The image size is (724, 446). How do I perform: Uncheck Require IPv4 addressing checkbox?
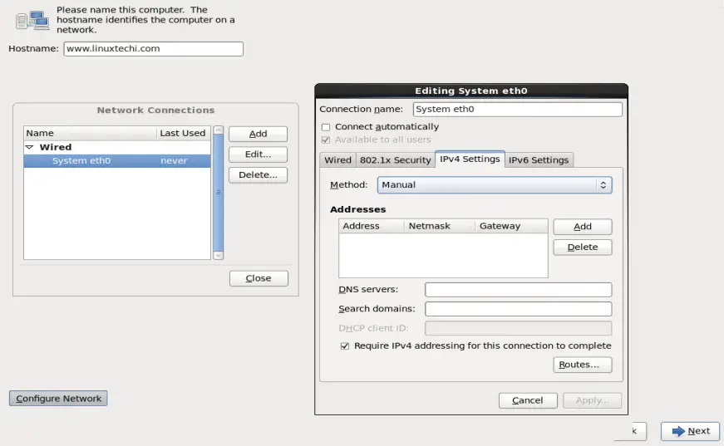pyautogui.click(x=345, y=346)
